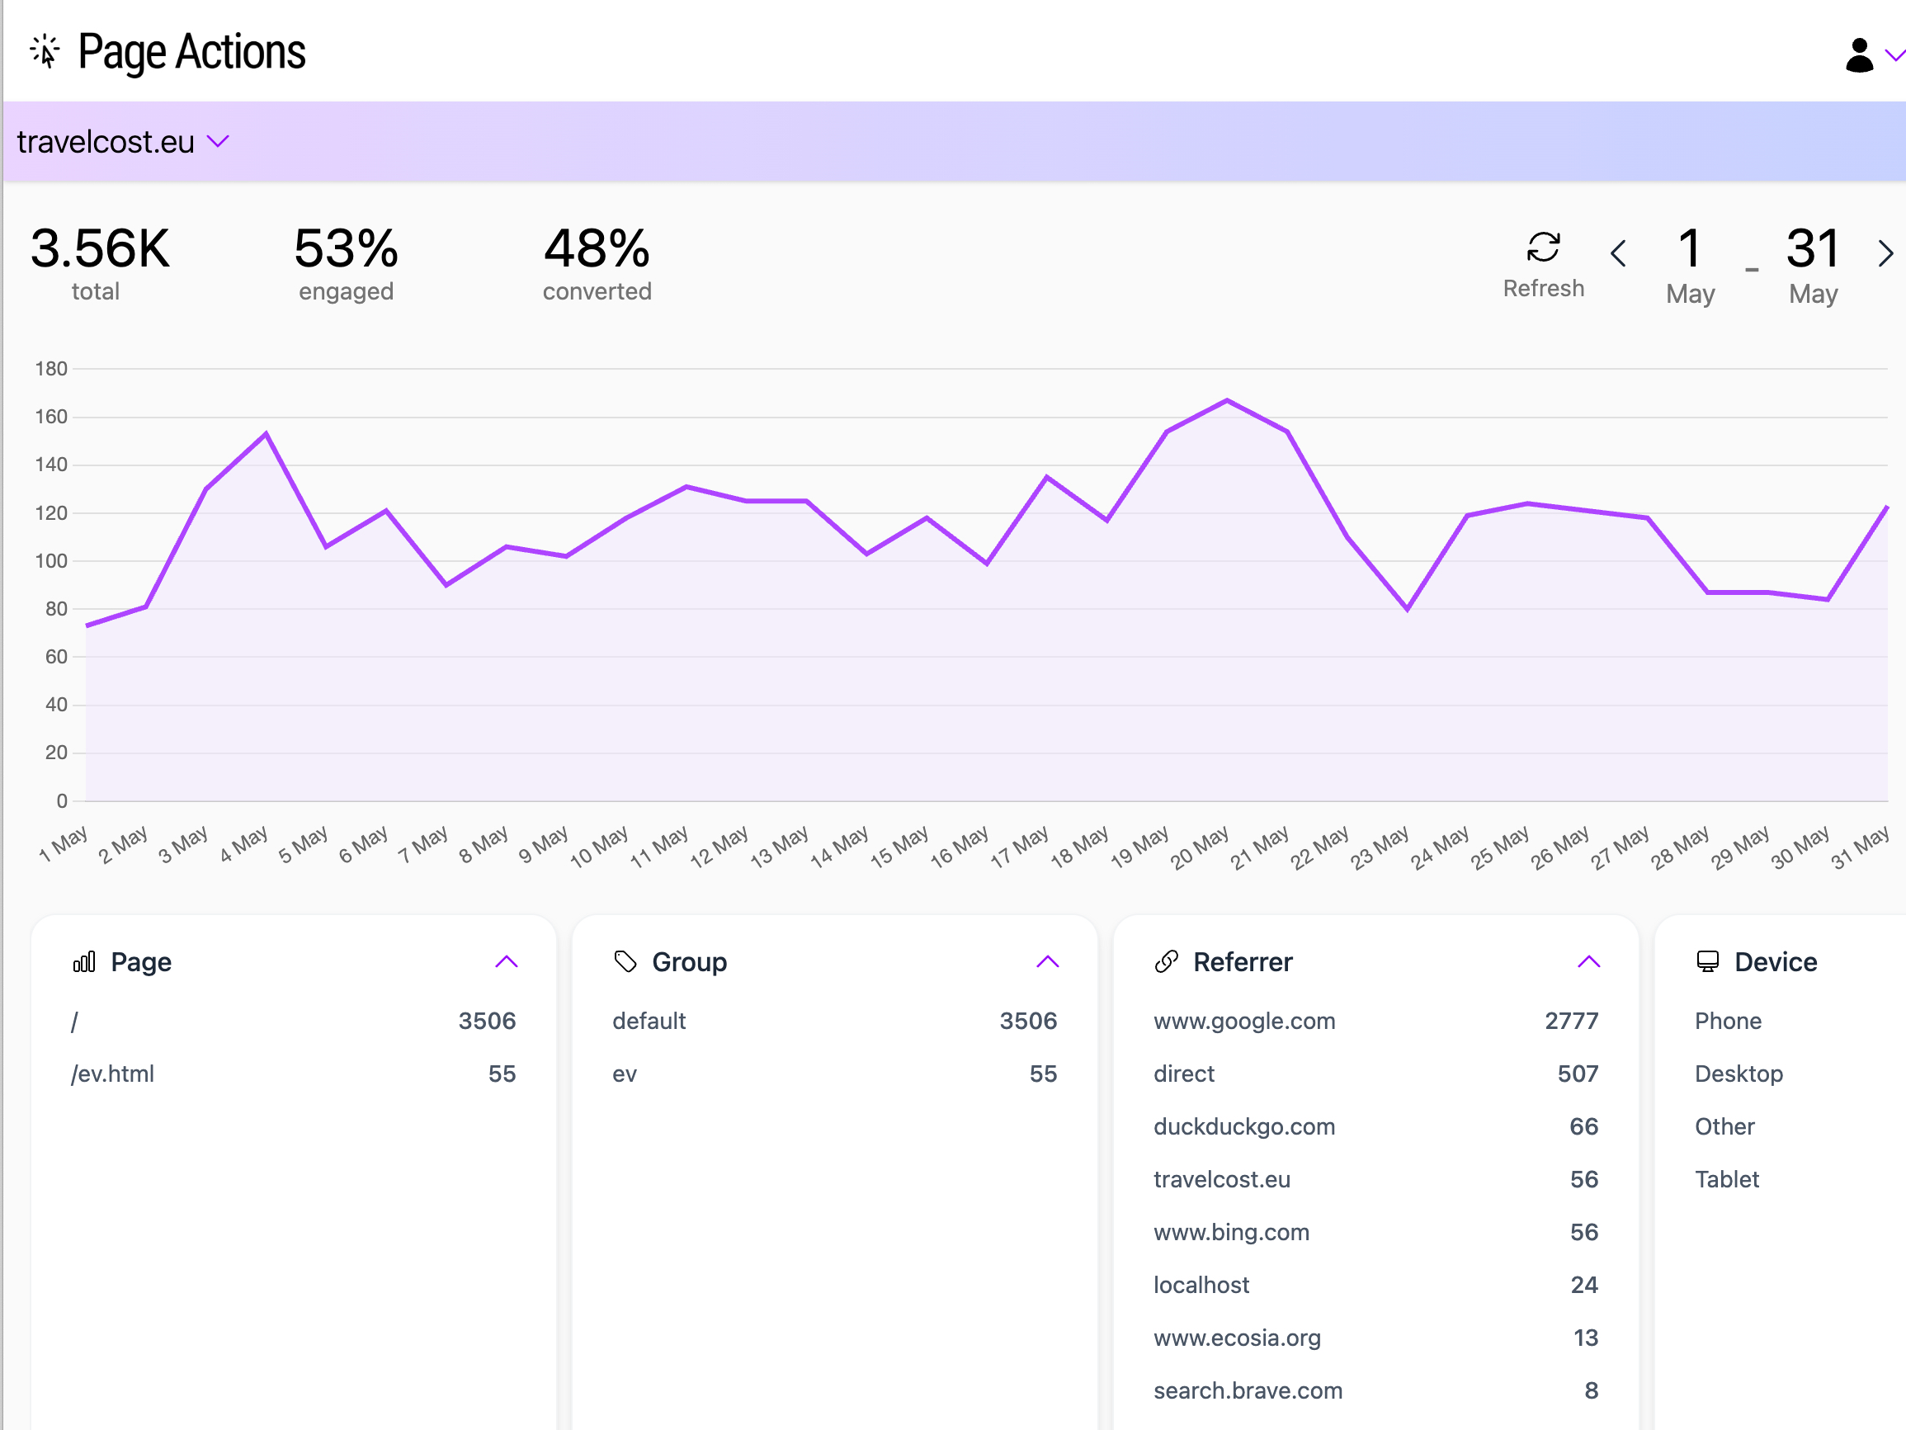
Task: Expand the user menu chevron
Action: [1894, 56]
